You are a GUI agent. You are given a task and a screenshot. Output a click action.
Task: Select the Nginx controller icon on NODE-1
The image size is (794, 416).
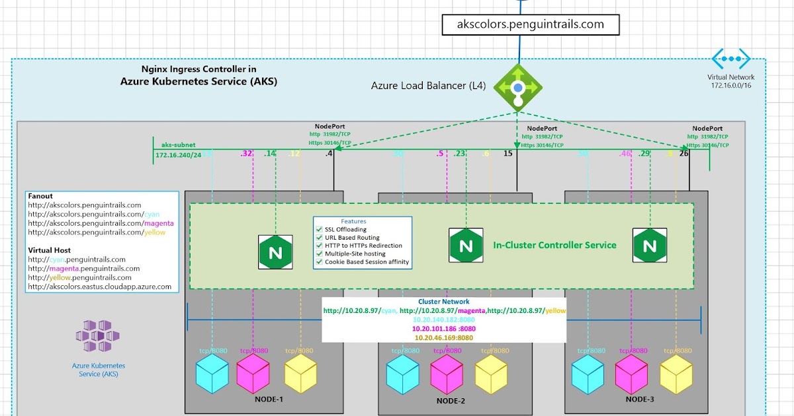[x=276, y=252]
